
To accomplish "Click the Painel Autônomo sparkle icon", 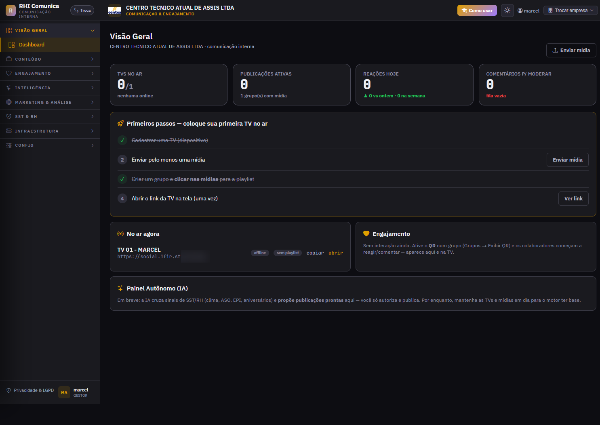I will click(120, 288).
